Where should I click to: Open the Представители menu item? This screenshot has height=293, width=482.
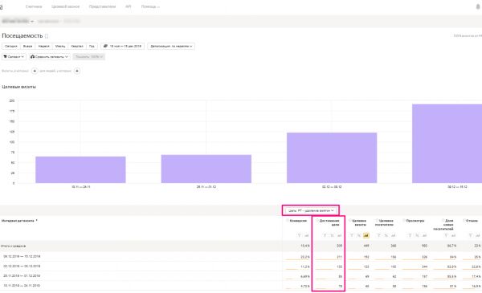[x=102, y=6]
